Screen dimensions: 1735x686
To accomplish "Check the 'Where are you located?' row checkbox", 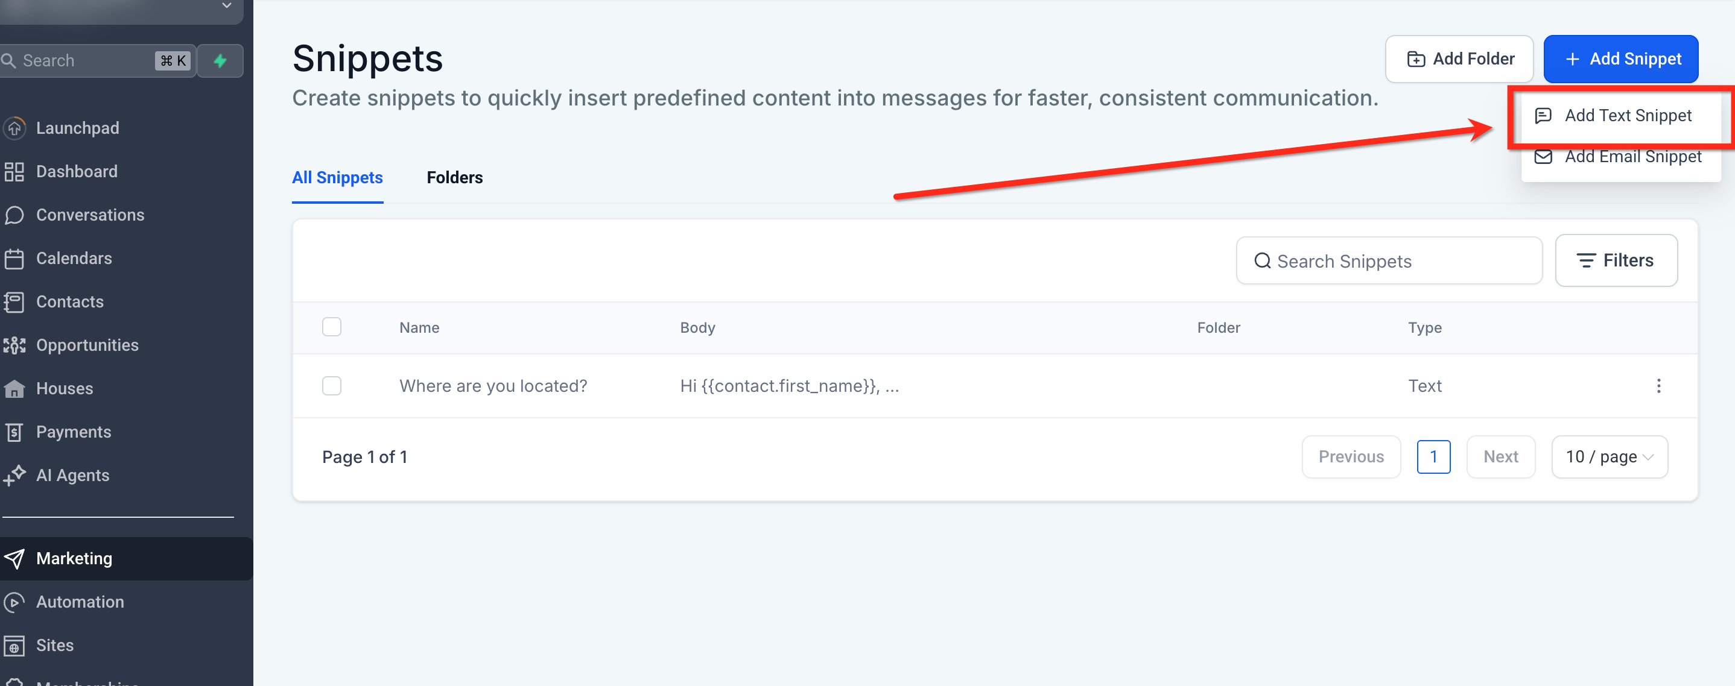I will coord(331,386).
